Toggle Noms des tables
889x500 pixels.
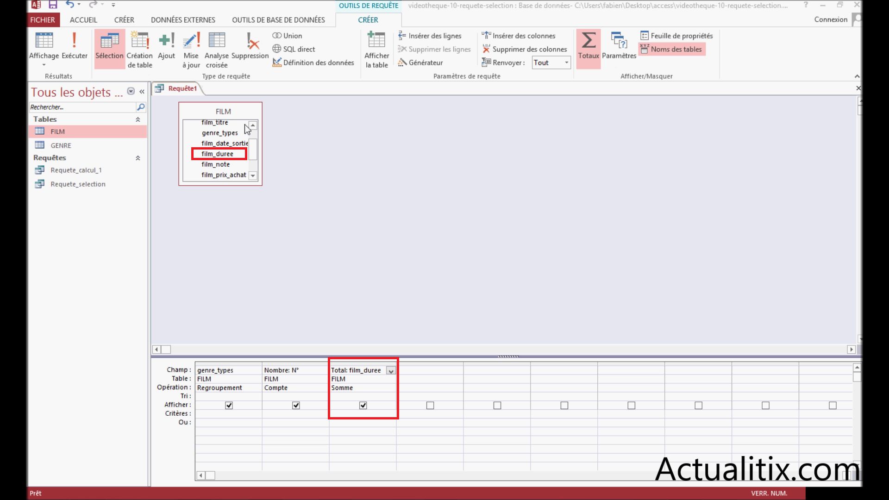(x=671, y=49)
